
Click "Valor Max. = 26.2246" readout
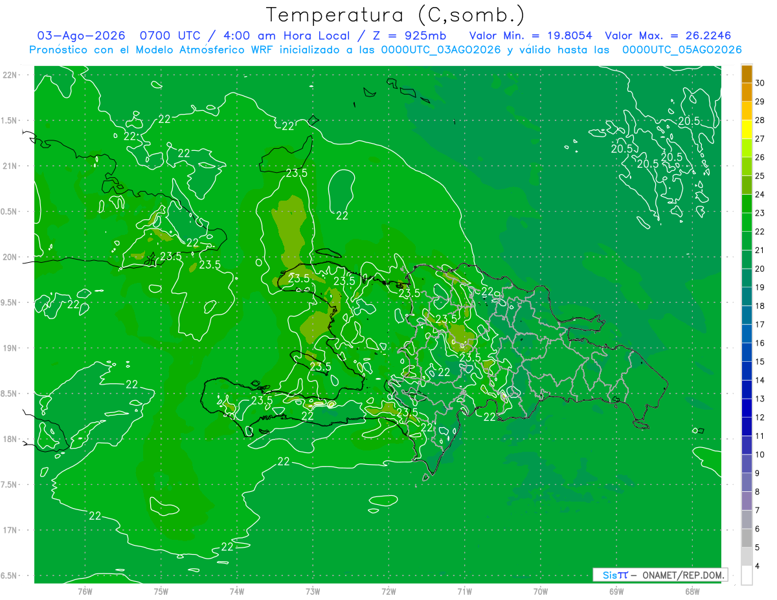tap(668, 36)
